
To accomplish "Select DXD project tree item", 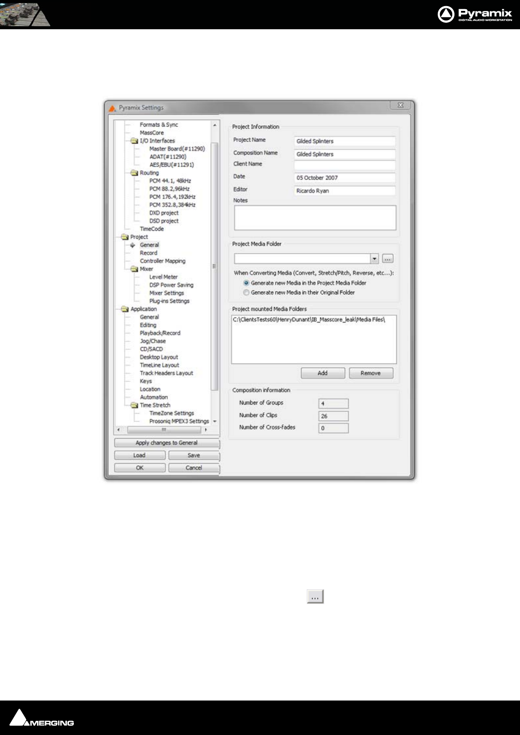I will [x=164, y=213].
